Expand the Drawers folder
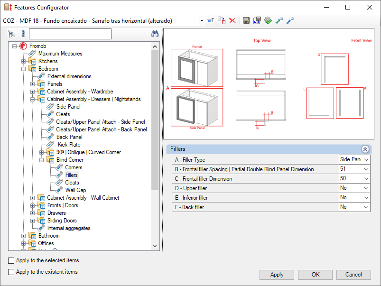The height and width of the screenshot is (286, 381). click(32, 213)
